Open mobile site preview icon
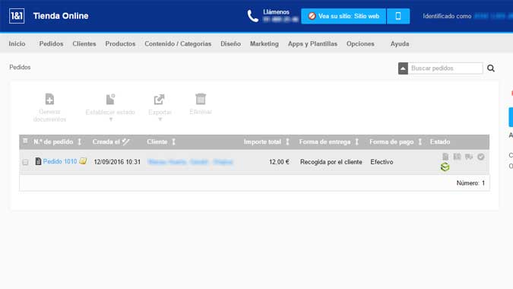This screenshot has width=513, height=289. click(398, 16)
